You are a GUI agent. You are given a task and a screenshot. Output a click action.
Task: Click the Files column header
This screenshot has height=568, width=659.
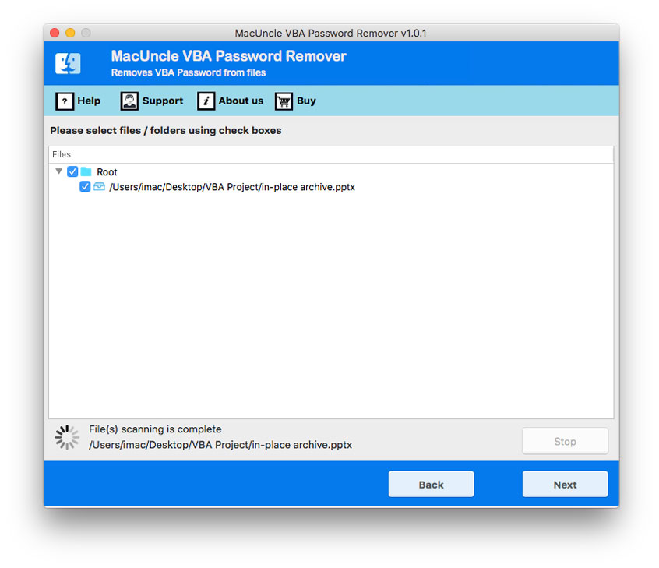62,155
